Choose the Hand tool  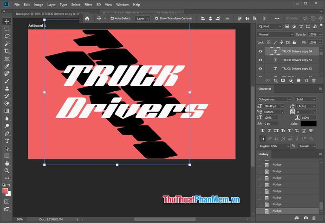click(x=7, y=163)
